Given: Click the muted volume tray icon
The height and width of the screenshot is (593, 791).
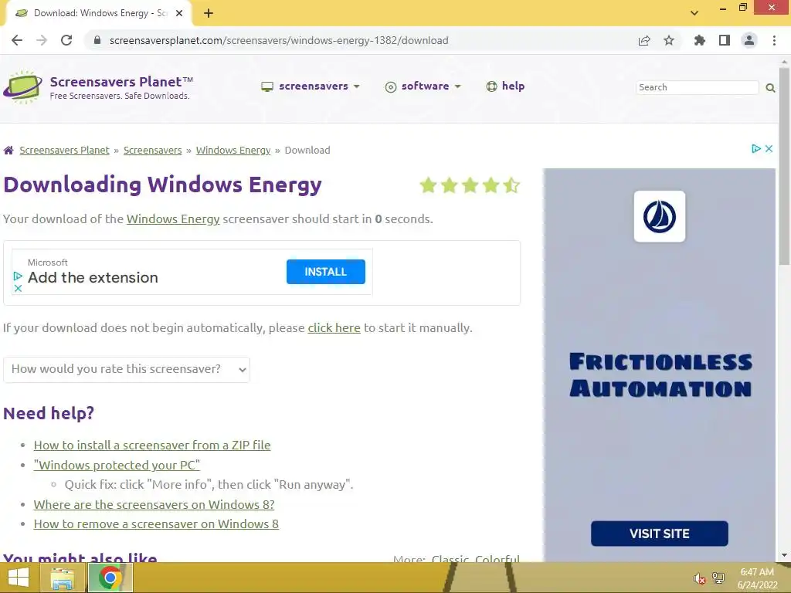Looking at the screenshot, I should 699,578.
